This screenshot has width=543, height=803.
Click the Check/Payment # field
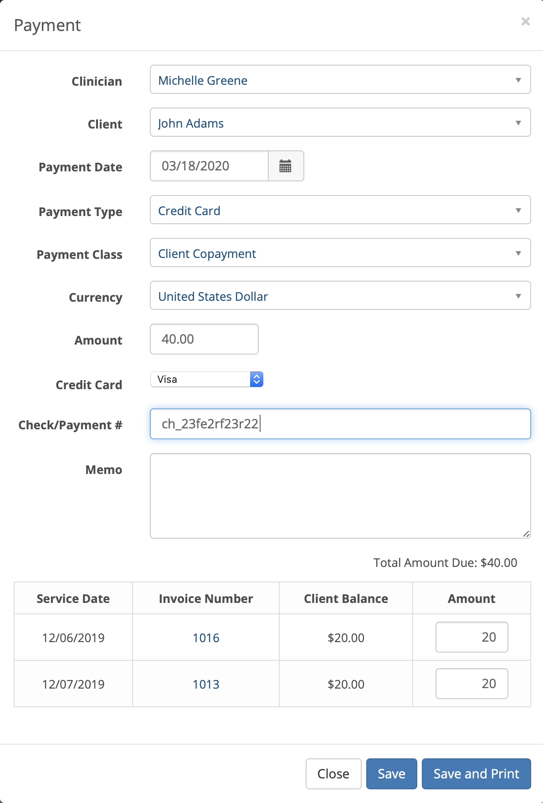click(x=340, y=424)
